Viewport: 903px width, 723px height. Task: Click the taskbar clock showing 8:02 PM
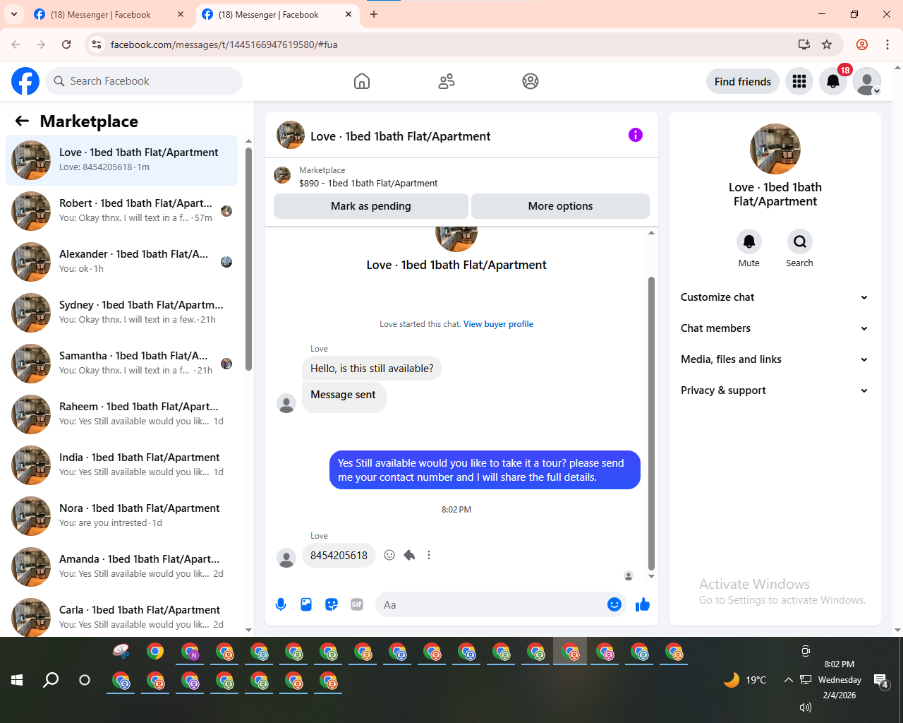[x=840, y=664]
